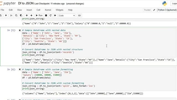Click the 'Sample DataFrame with nested data' comment
Viewport: 177px width, 100px height.
click(x=44, y=30)
